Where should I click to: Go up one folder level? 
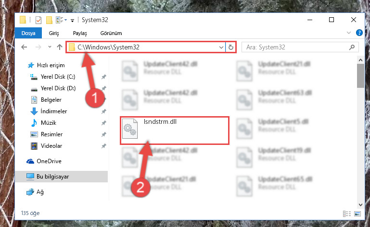coord(60,47)
